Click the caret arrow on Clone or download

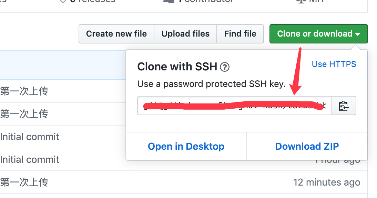358,34
